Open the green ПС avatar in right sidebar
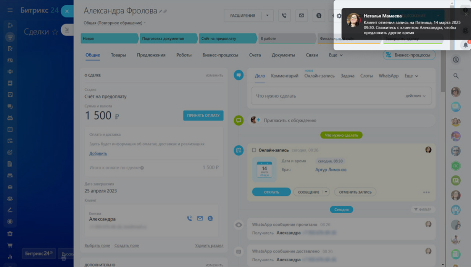 point(456,166)
